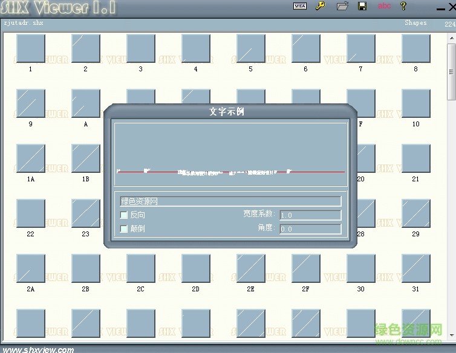Select shape thumbnail 9

coord(30,103)
